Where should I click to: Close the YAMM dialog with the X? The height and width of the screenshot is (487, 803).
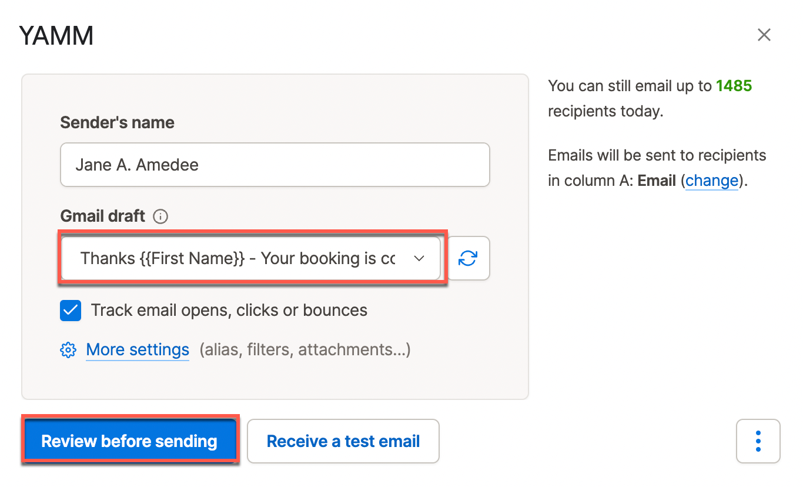[764, 35]
